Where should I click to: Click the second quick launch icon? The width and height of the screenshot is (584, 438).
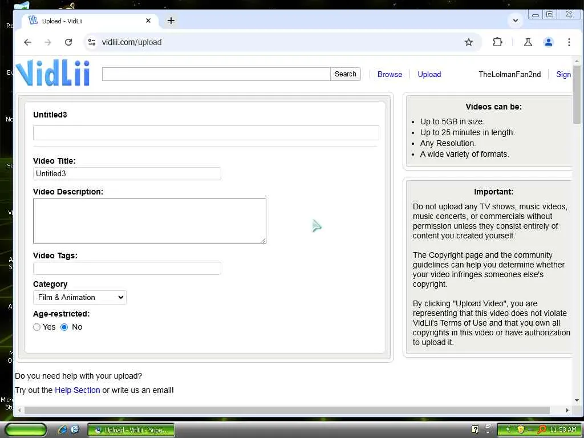75,429
